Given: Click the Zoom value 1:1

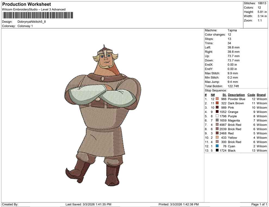Looking at the screenshot, I should pos(259,20).
